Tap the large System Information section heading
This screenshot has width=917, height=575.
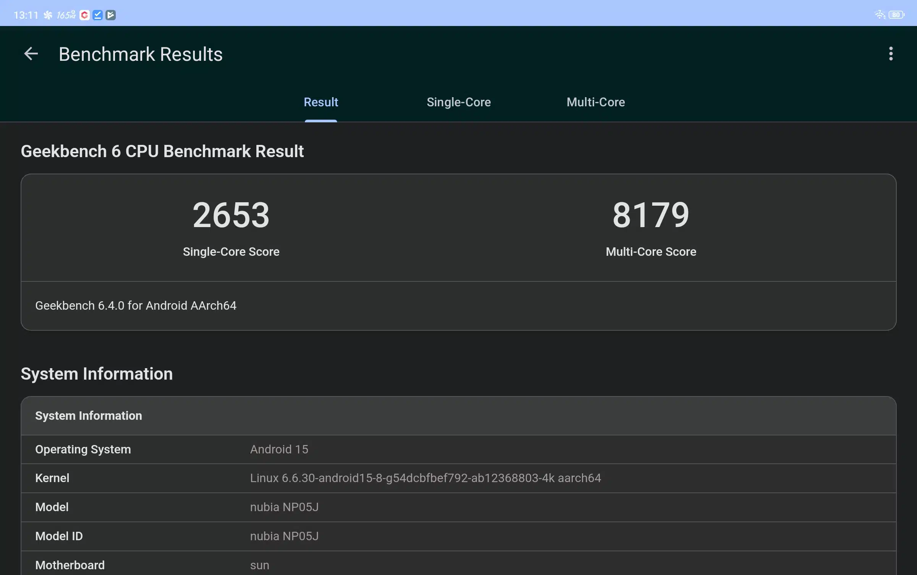97,374
